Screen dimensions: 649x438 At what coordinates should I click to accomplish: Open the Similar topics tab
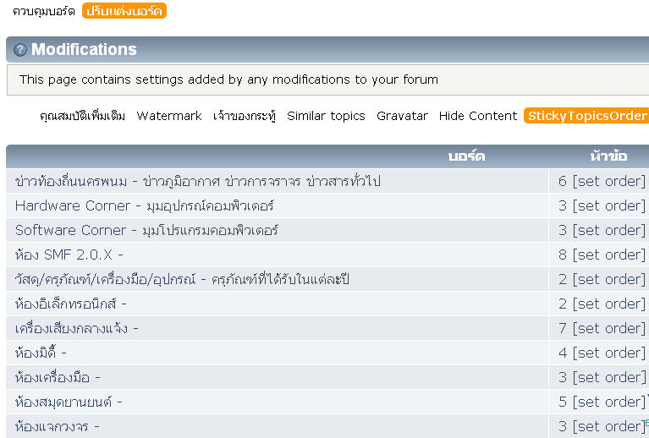point(326,116)
